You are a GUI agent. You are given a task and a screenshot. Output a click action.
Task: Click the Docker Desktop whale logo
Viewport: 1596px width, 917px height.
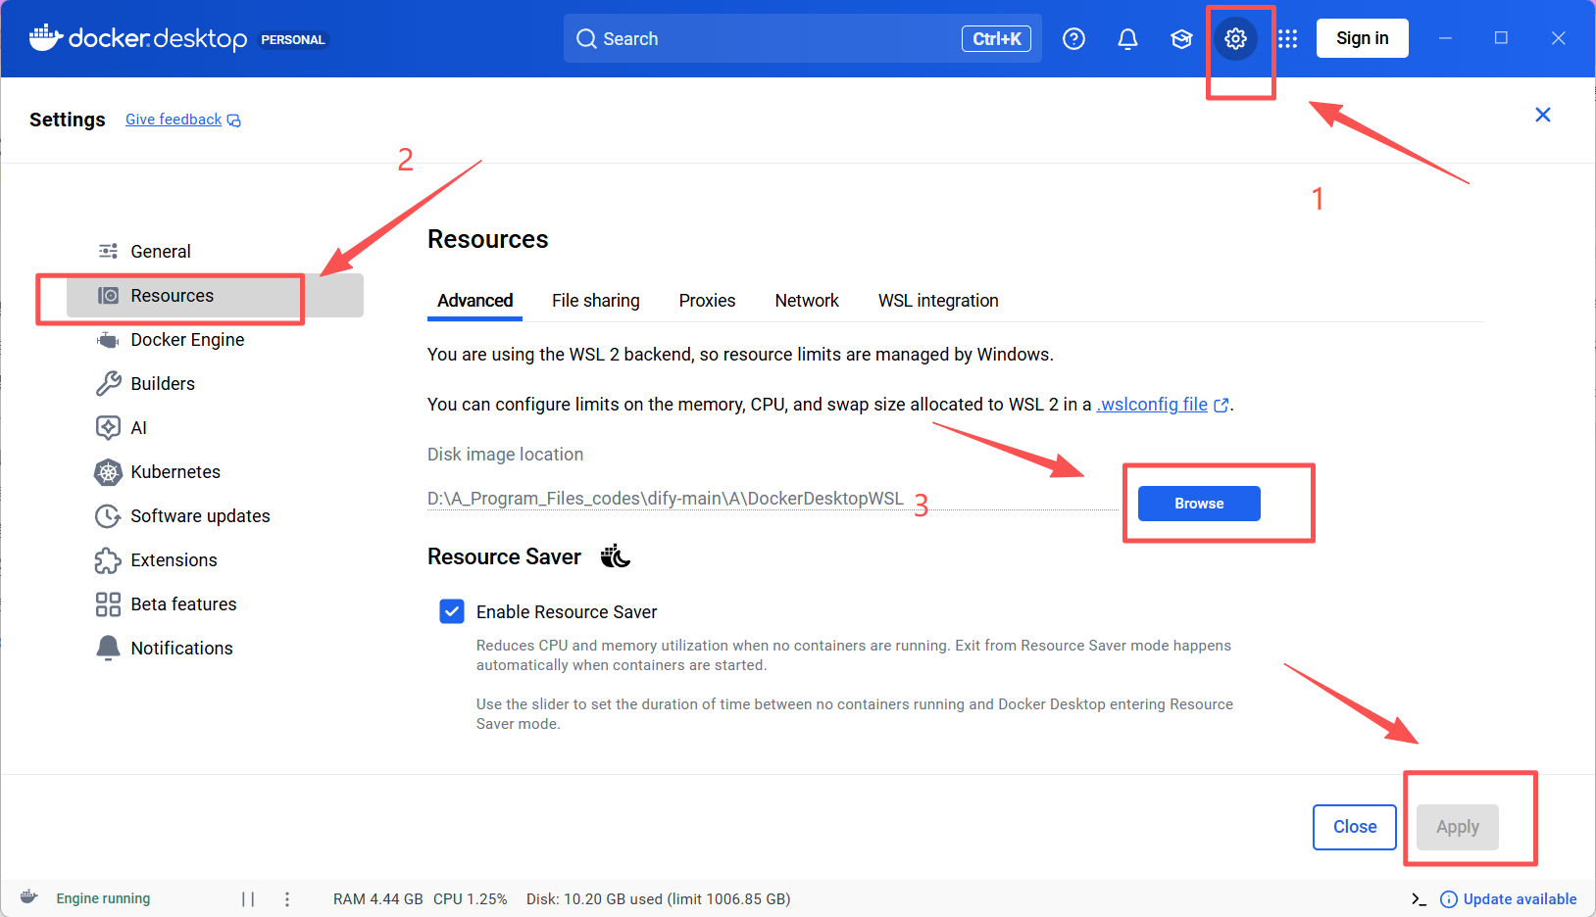[46, 38]
